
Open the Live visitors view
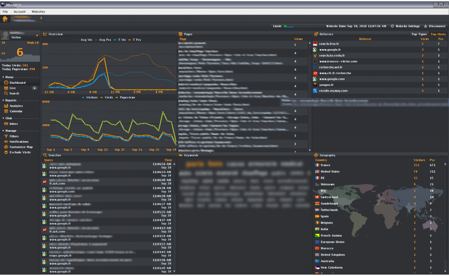(x=12, y=88)
